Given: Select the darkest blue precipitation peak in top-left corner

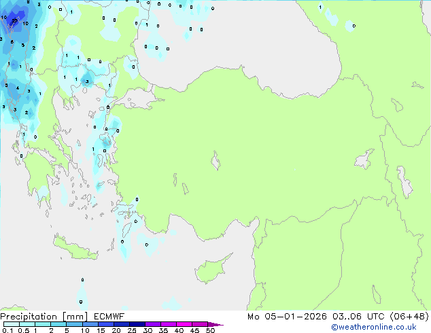Looking at the screenshot, I should pyautogui.click(x=12, y=22).
